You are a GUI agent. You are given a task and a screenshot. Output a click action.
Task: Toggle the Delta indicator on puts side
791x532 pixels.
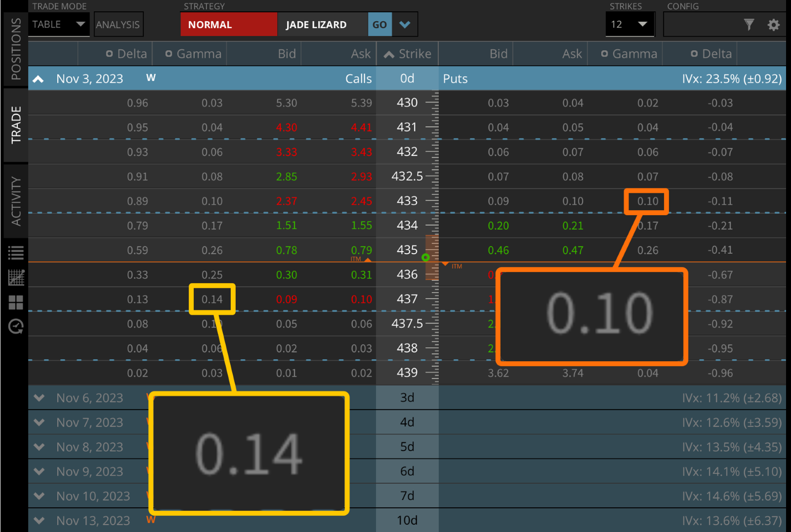click(695, 54)
